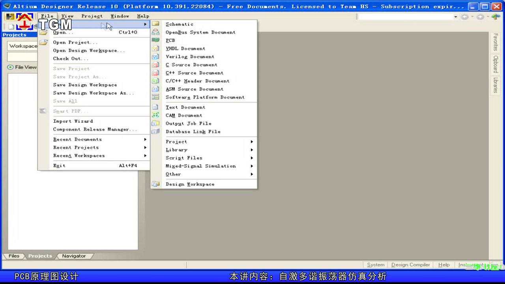This screenshot has height=284, width=505.
Task: Click the Text Document icon
Action: click(156, 107)
